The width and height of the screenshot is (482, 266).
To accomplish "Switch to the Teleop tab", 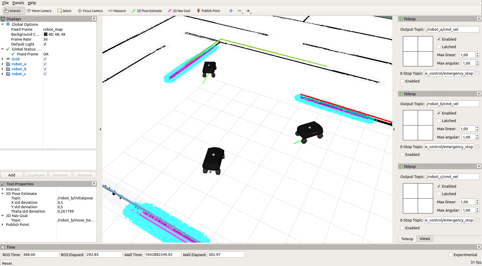I will click(x=407, y=239).
